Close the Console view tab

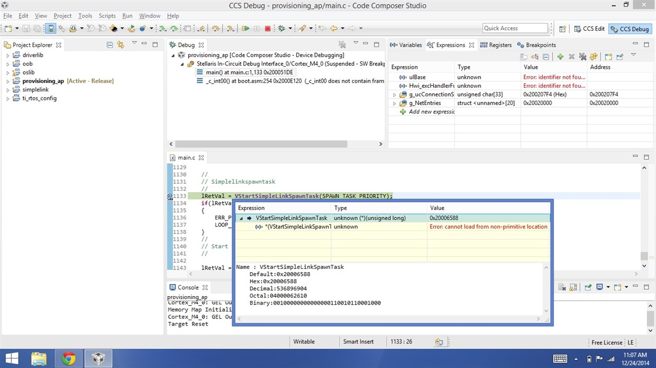205,287
